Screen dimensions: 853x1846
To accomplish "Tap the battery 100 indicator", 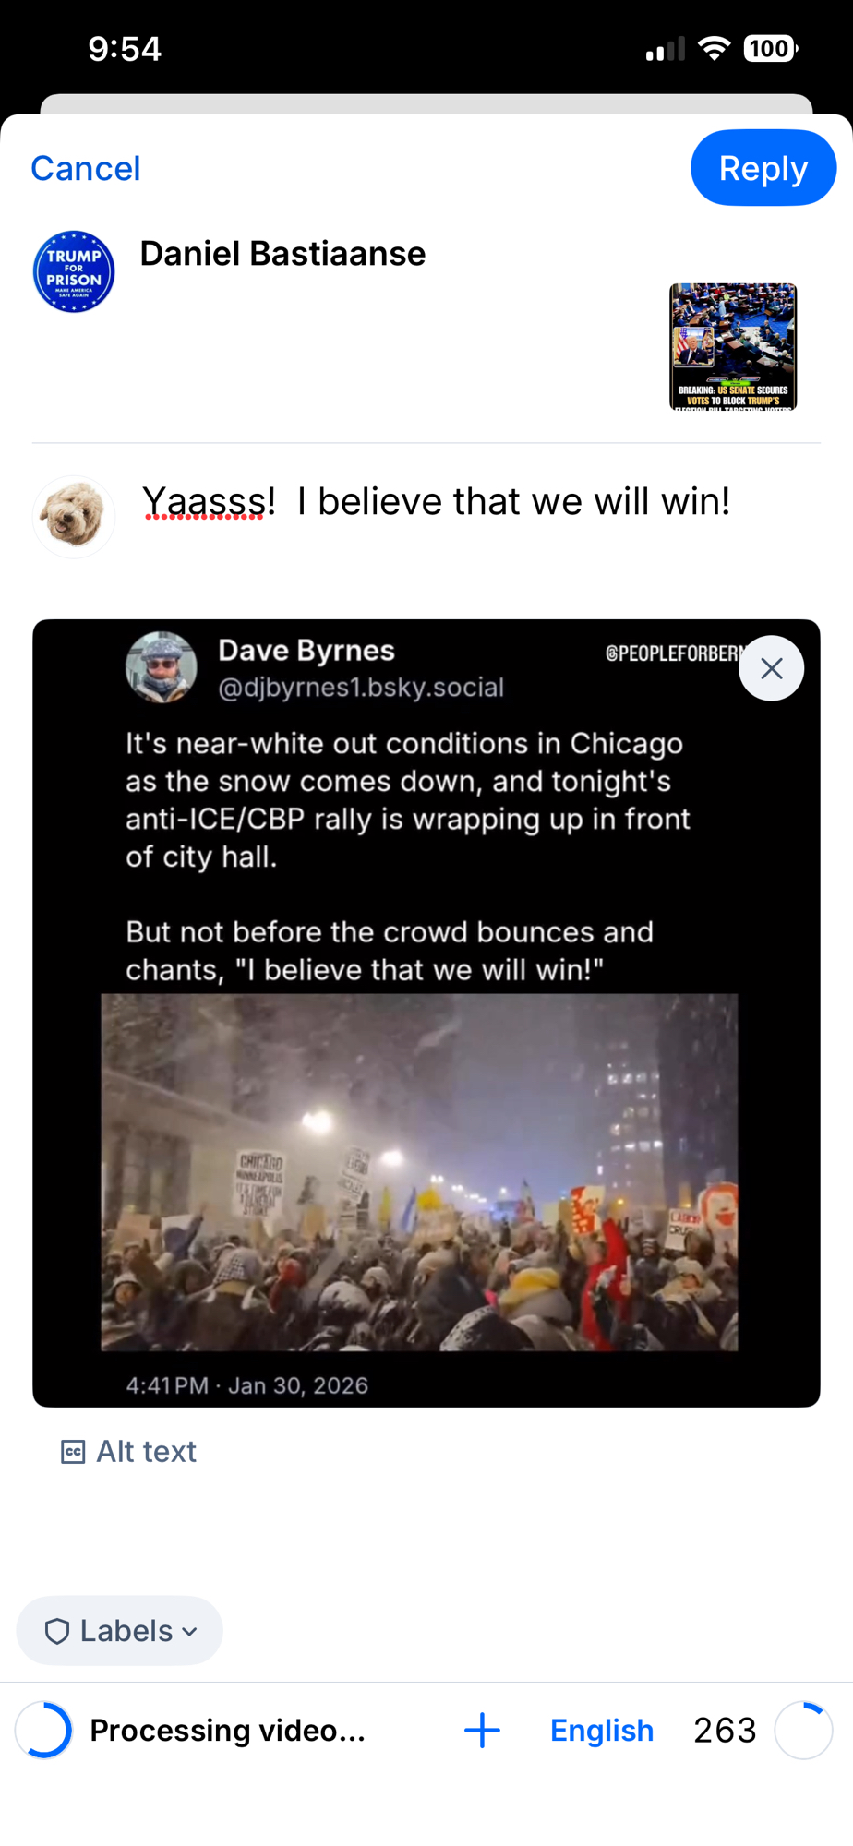I will [771, 48].
